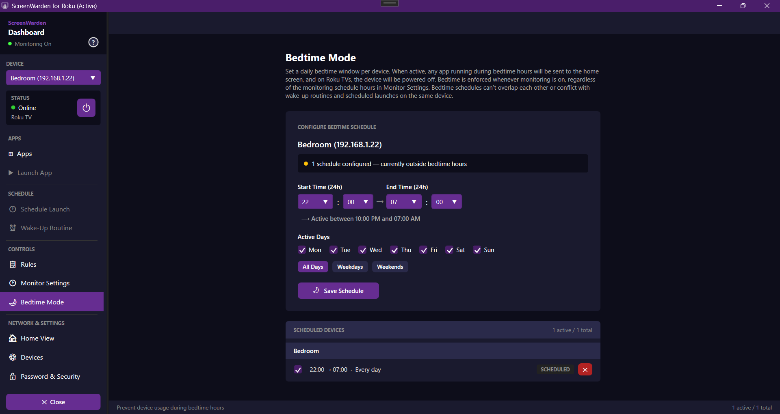Click the Bedtime Mode moon icon

tap(13, 302)
